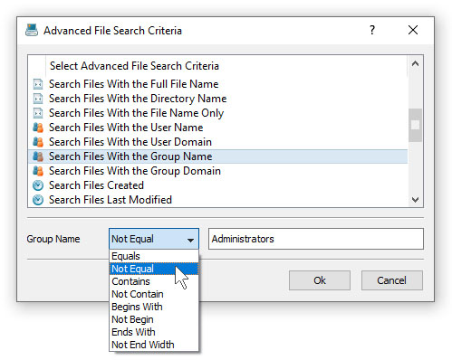The height and width of the screenshot is (360, 452).
Task: Click the criteria list scroll up arrow
Action: [415, 63]
